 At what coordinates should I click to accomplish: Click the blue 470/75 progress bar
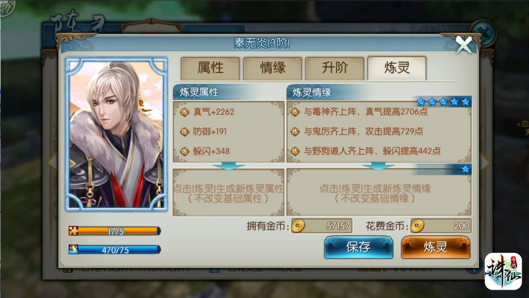coord(115,250)
